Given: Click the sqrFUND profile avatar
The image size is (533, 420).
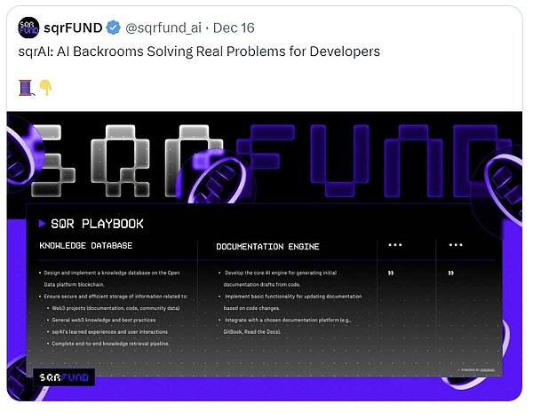Looking at the screenshot, I should (x=28, y=28).
